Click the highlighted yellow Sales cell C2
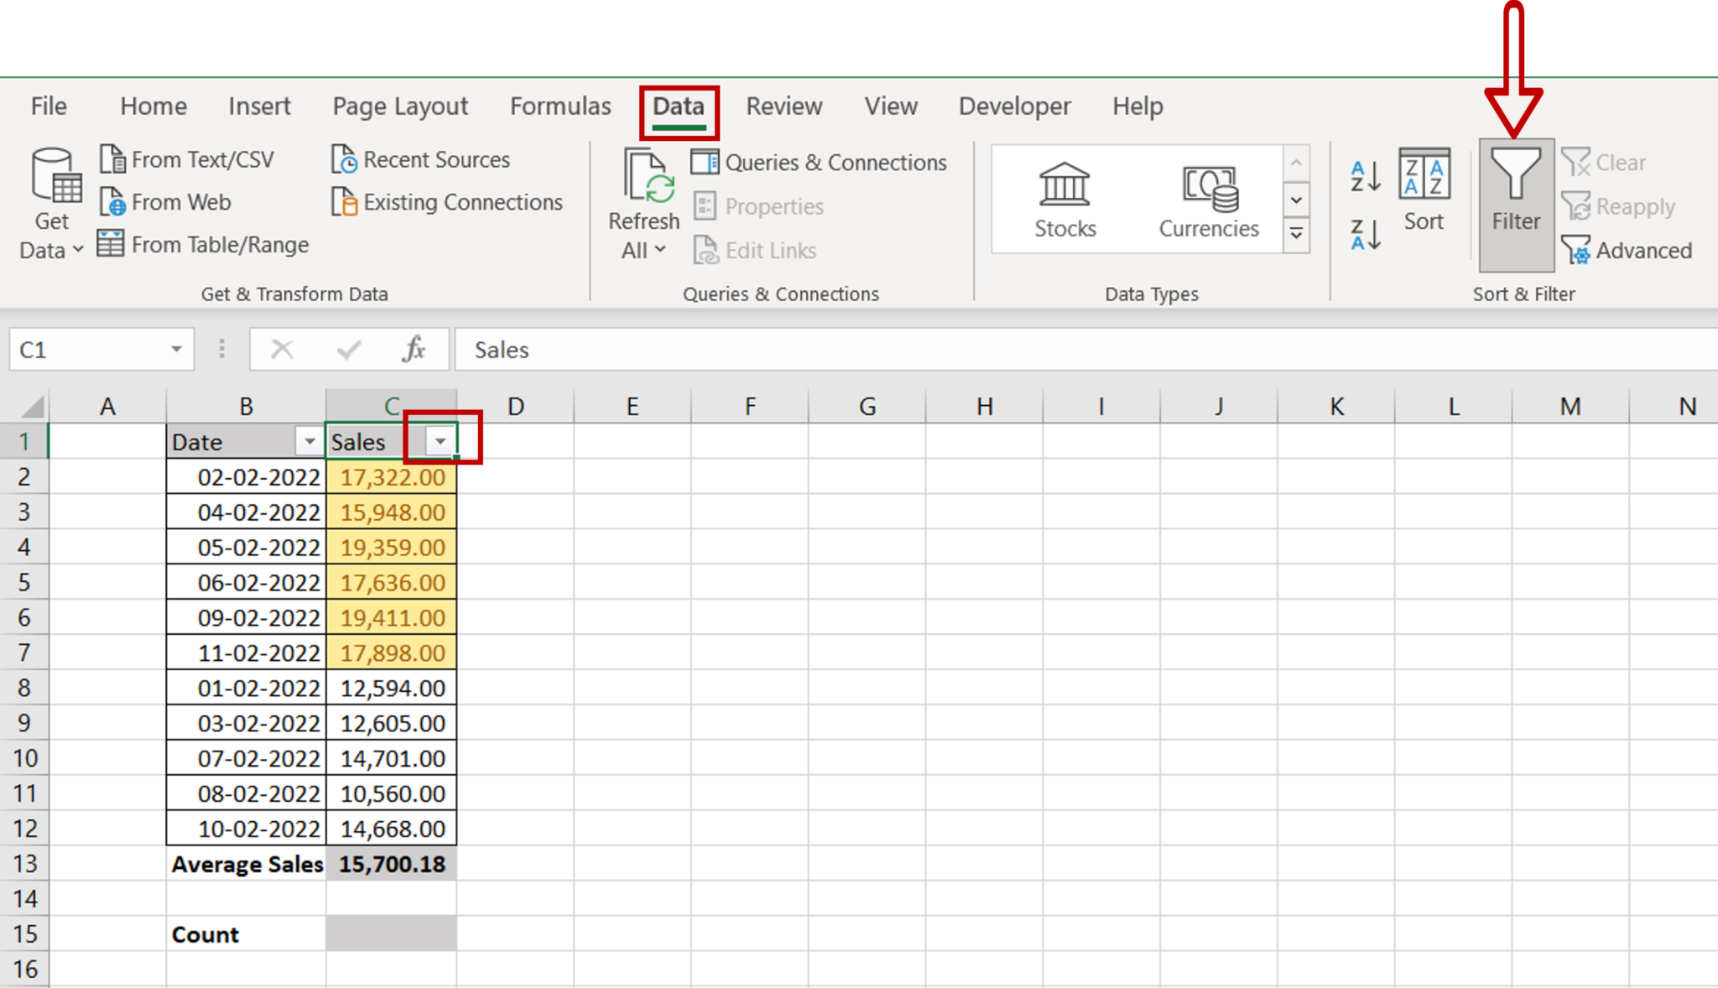1718x988 pixels. click(389, 477)
